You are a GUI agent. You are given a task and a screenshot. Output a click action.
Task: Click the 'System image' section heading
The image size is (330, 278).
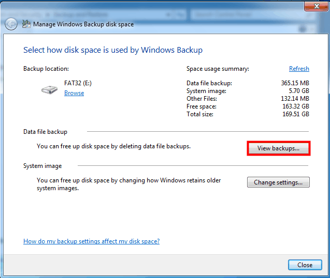(42, 166)
